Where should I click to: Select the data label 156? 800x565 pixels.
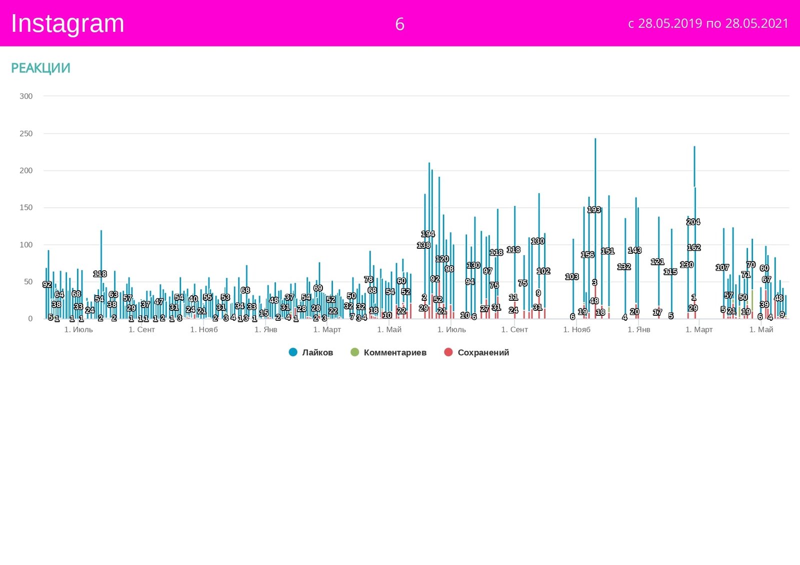[x=587, y=255]
